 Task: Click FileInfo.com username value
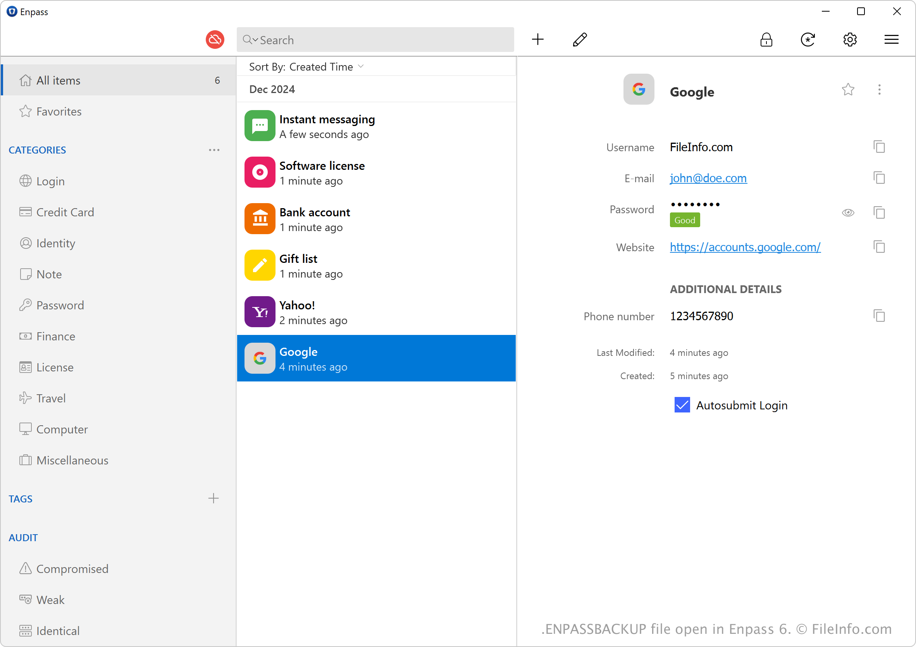click(701, 147)
